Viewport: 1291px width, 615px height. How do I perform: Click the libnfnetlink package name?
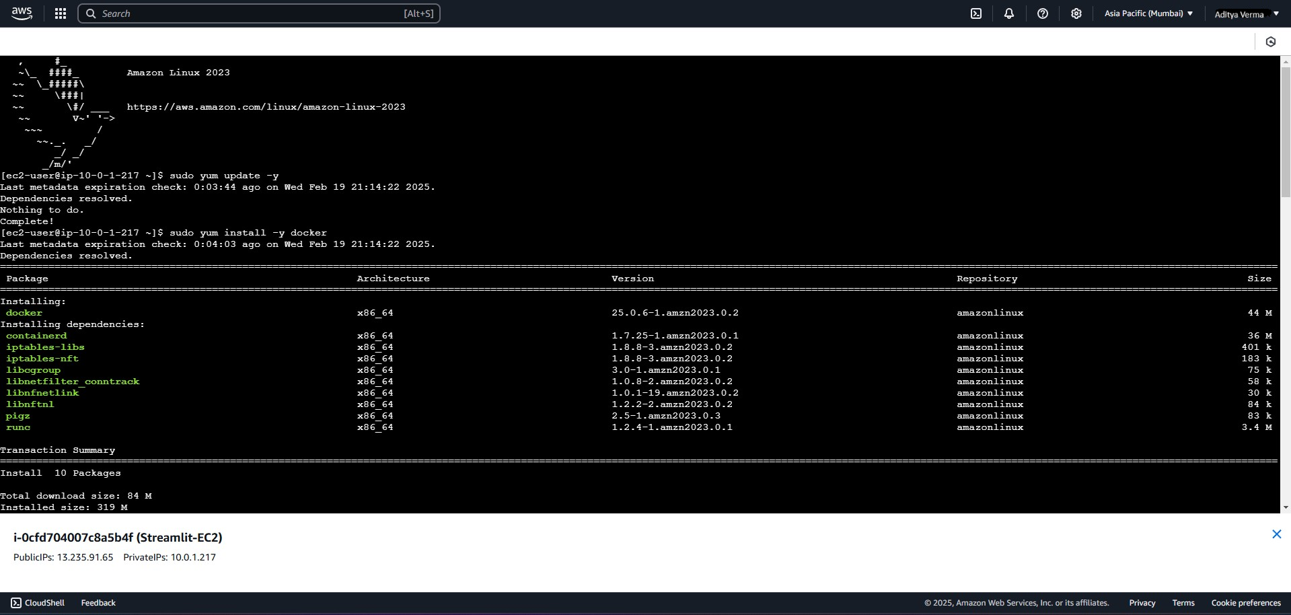tap(42, 393)
